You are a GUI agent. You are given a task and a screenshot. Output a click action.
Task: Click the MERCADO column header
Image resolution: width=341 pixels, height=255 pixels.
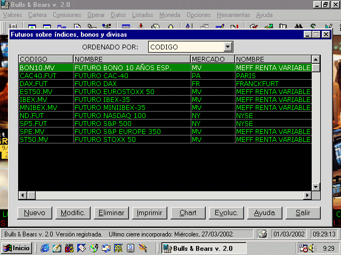pyautogui.click(x=213, y=59)
